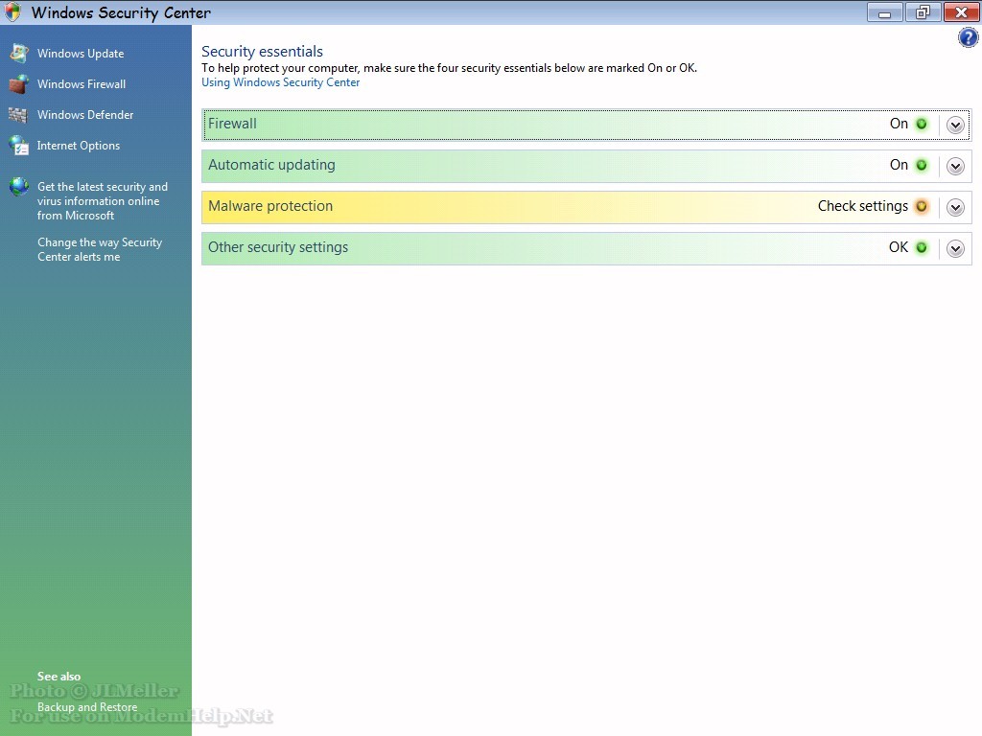Click the 'On' status in the Firewall row

pos(899,124)
